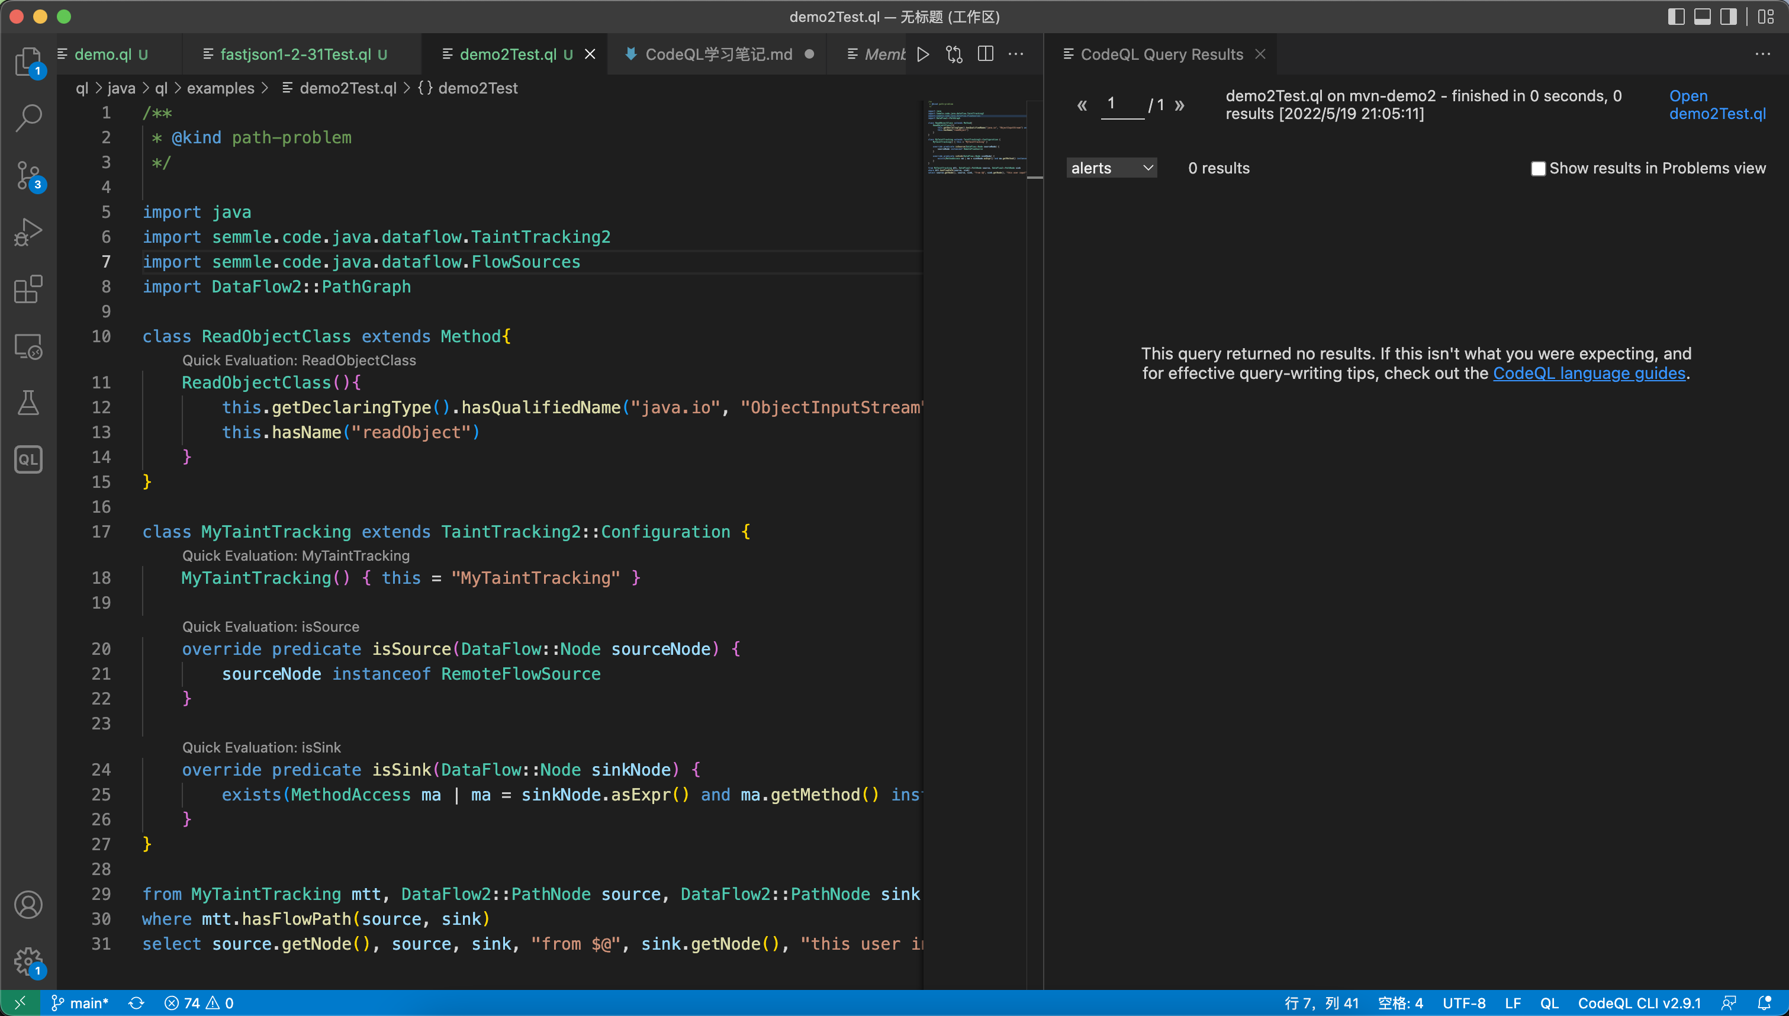Open the CodeQL (QL) sidebar view
This screenshot has width=1789, height=1016.
[x=28, y=460]
